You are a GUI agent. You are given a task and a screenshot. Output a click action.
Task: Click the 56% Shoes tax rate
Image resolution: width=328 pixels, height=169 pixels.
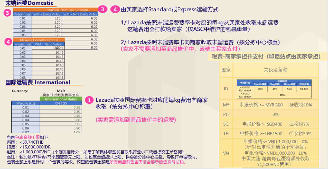[x=289, y=89]
